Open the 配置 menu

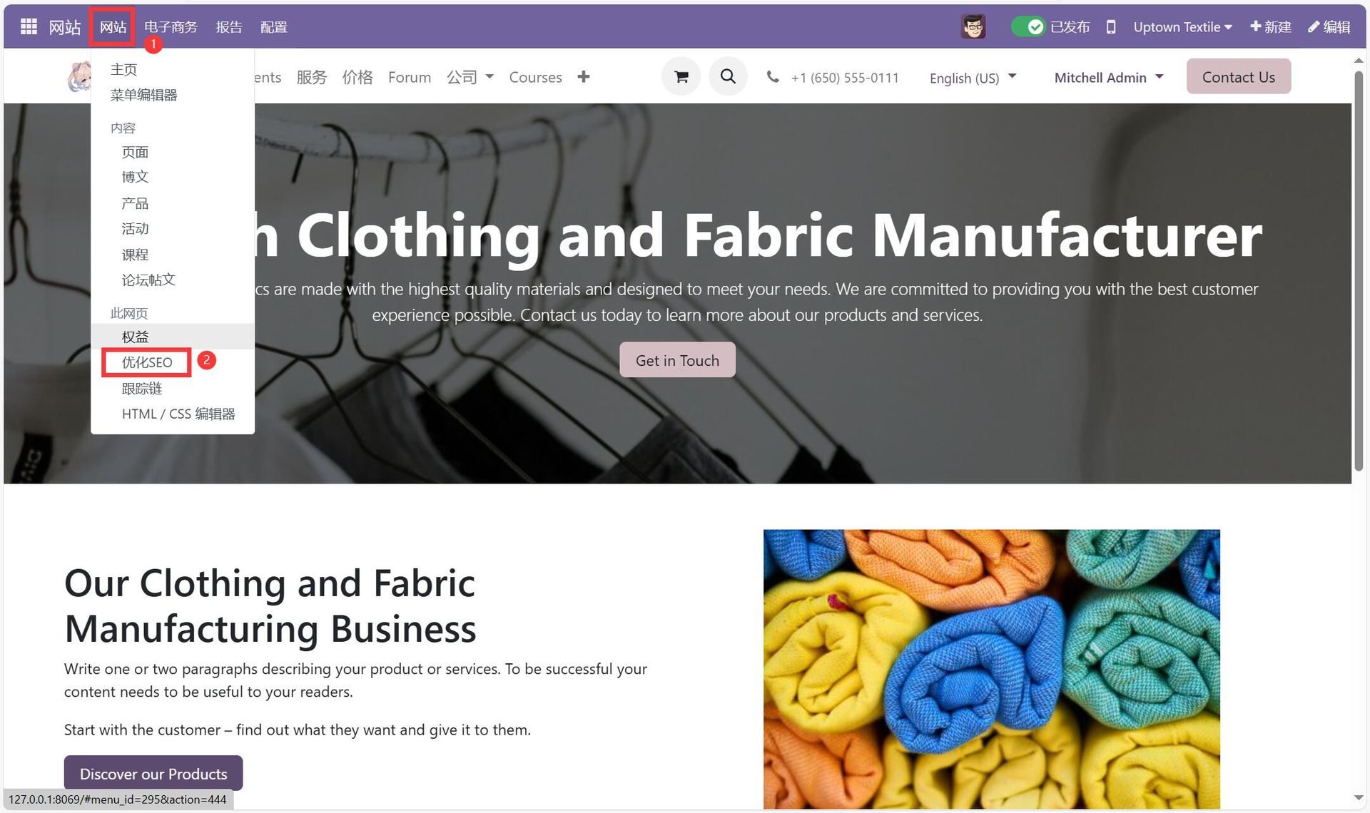click(x=274, y=27)
